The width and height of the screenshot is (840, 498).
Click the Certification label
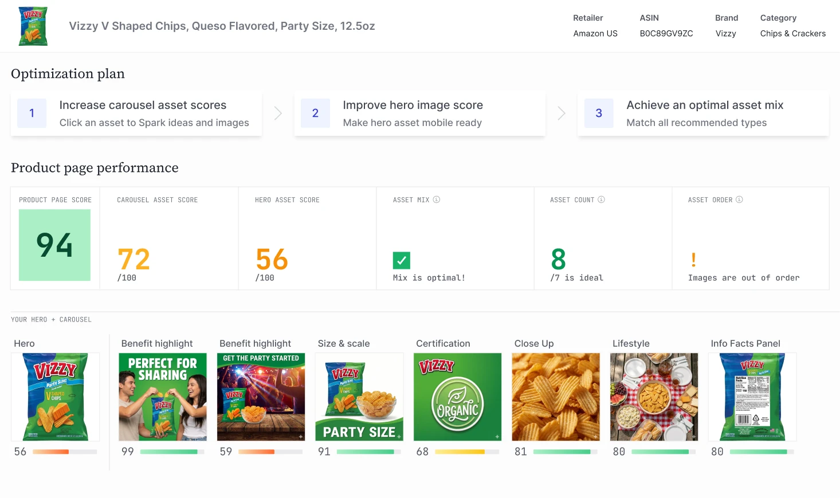(443, 343)
